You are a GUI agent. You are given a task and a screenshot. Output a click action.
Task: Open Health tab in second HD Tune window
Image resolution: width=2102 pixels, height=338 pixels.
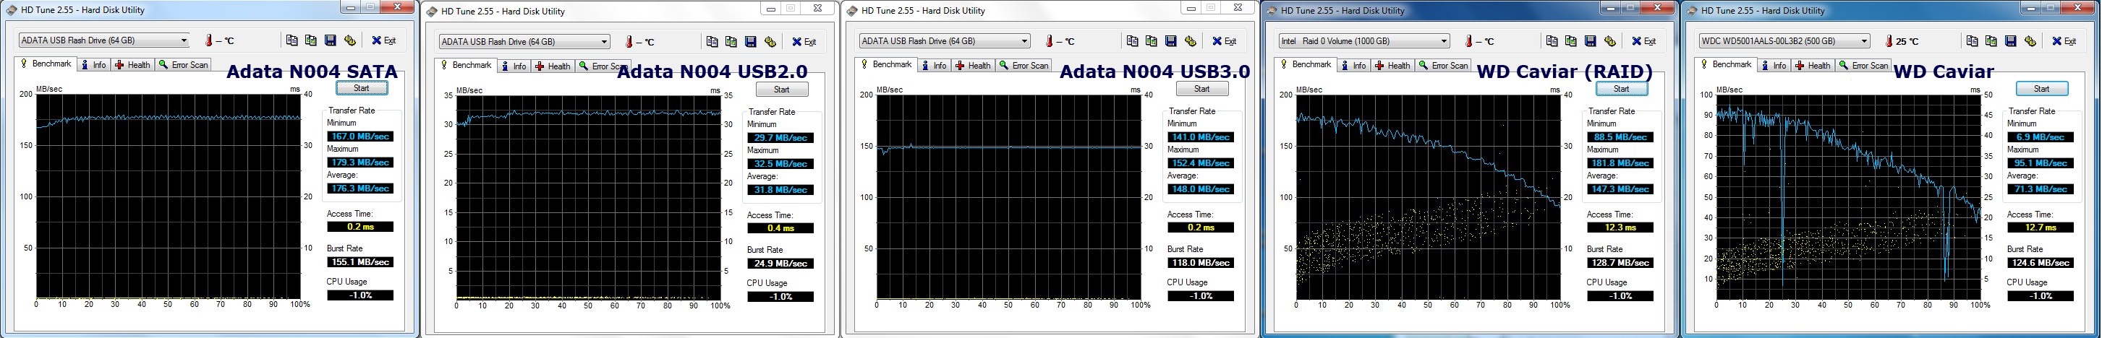(553, 66)
